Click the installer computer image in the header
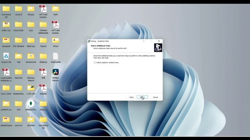The width and height of the screenshot is (250, 140). pos(158,47)
